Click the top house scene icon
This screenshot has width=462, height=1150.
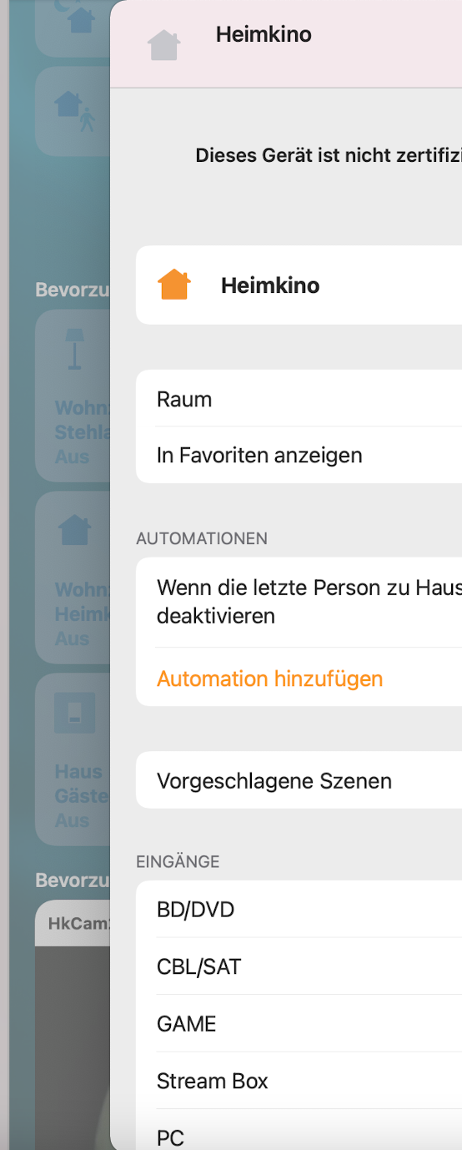[80, 18]
